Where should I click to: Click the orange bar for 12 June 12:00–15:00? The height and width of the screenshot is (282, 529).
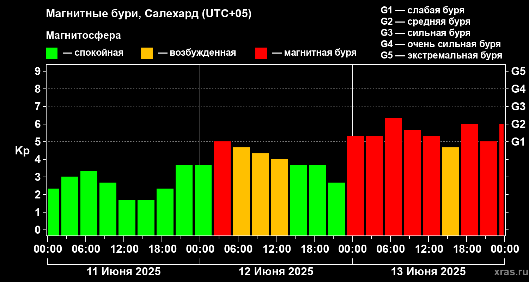[x=279, y=197]
